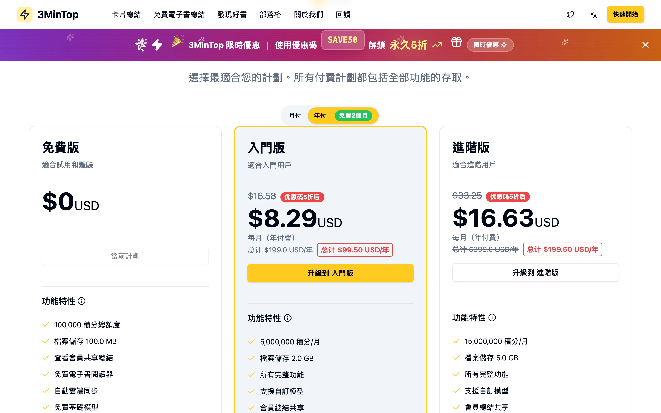Click the 免費版 plan title
Screen dimensions: 661x413
61,147
